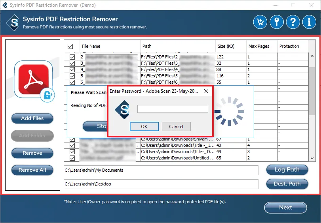Focus the password input field
The width and height of the screenshot is (321, 223).
pyautogui.click(x=173, y=109)
